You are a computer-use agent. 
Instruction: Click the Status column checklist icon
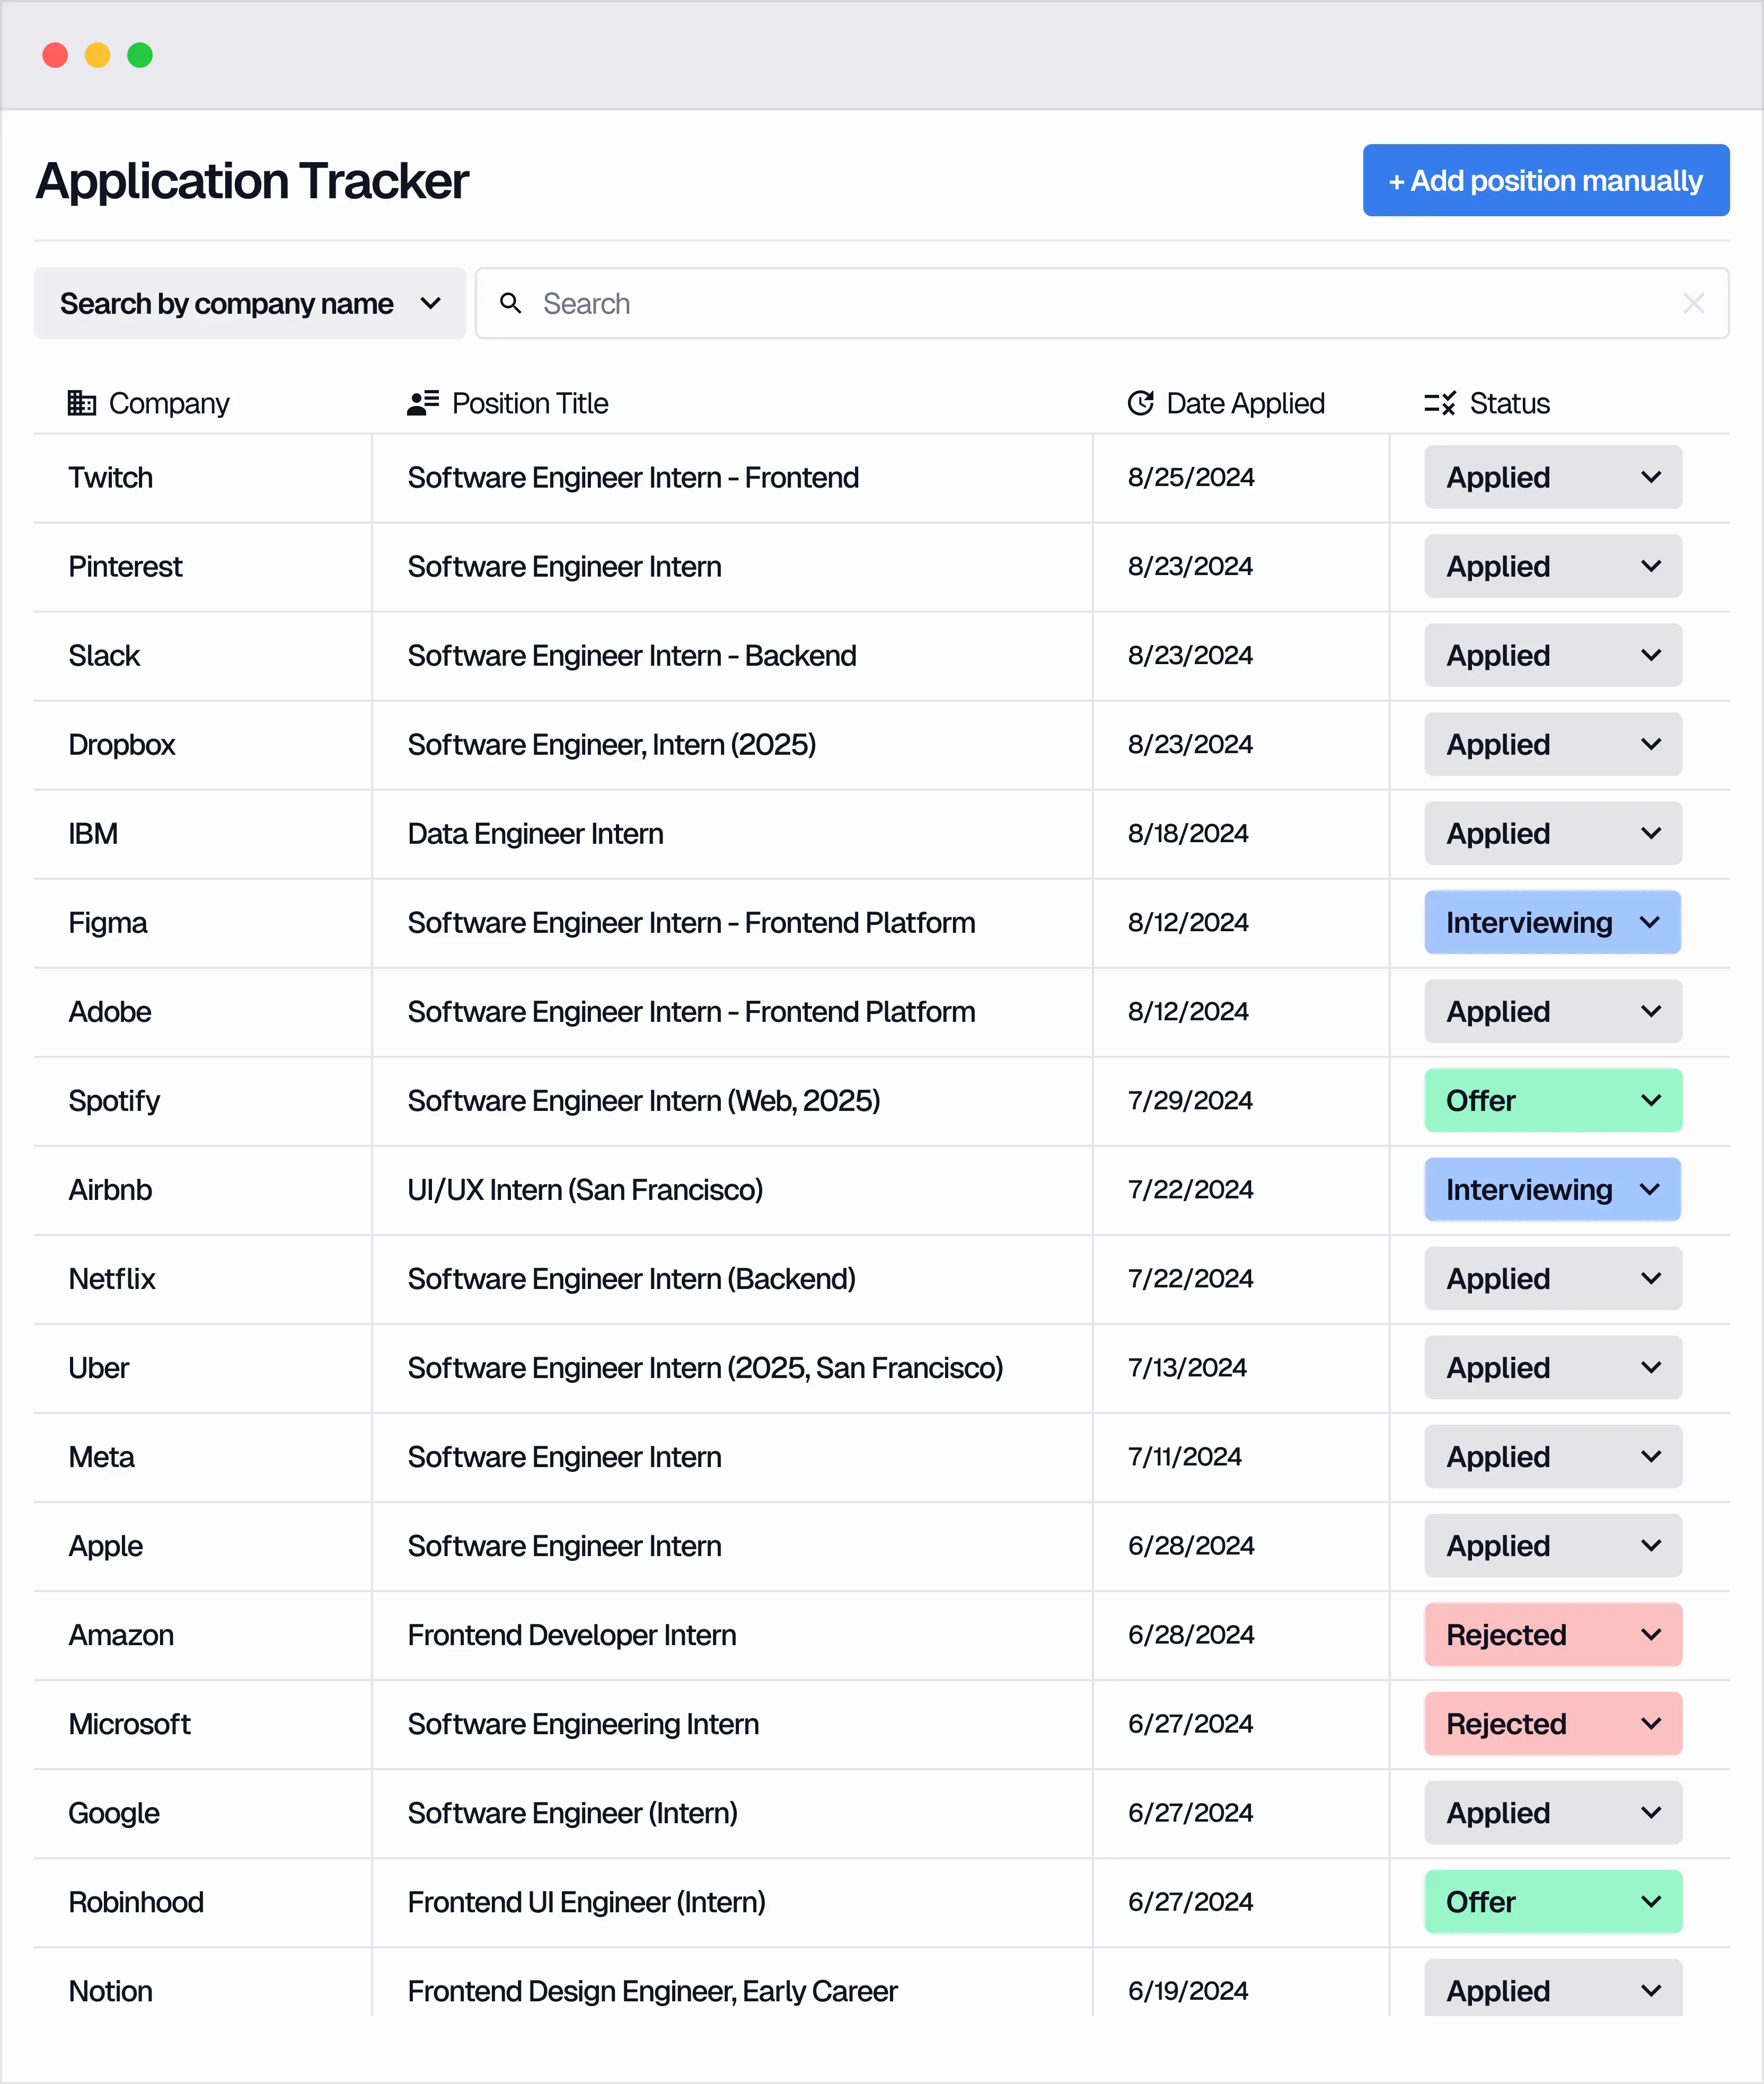pyautogui.click(x=1439, y=403)
